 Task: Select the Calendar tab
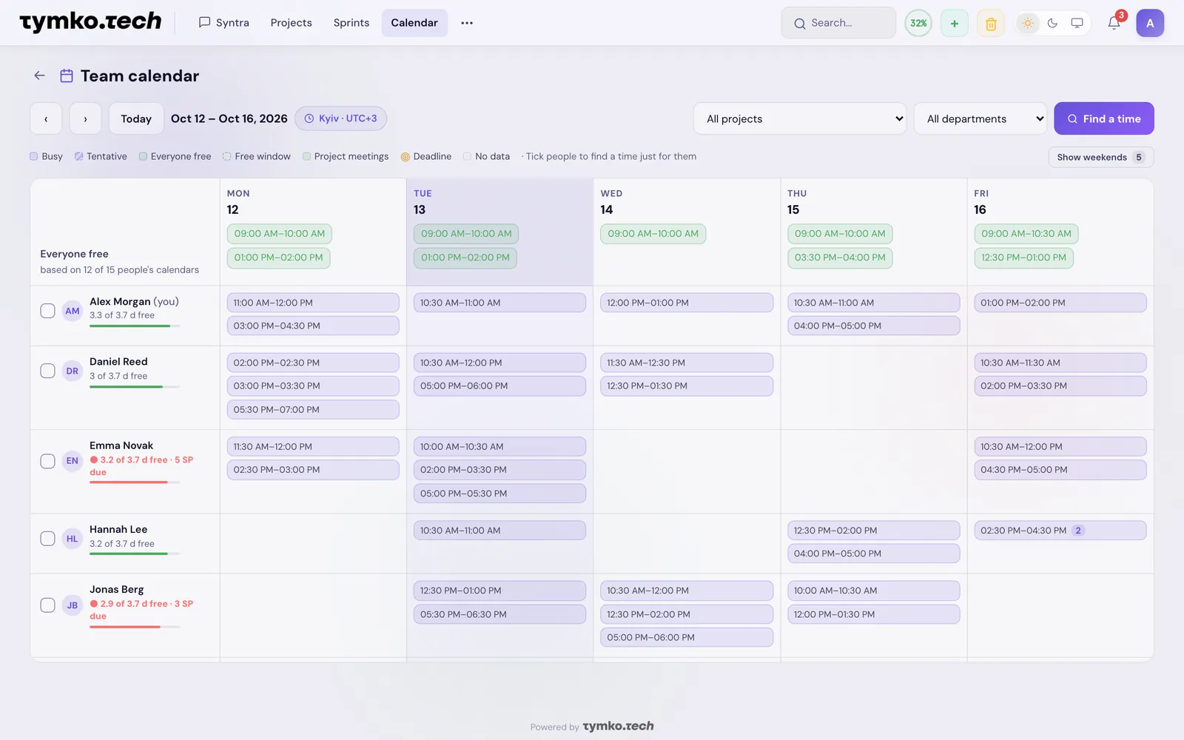tap(414, 23)
